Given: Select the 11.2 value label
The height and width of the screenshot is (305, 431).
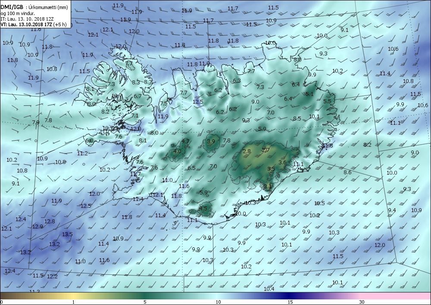Looking at the screenshot, I should [x=82, y=153].
